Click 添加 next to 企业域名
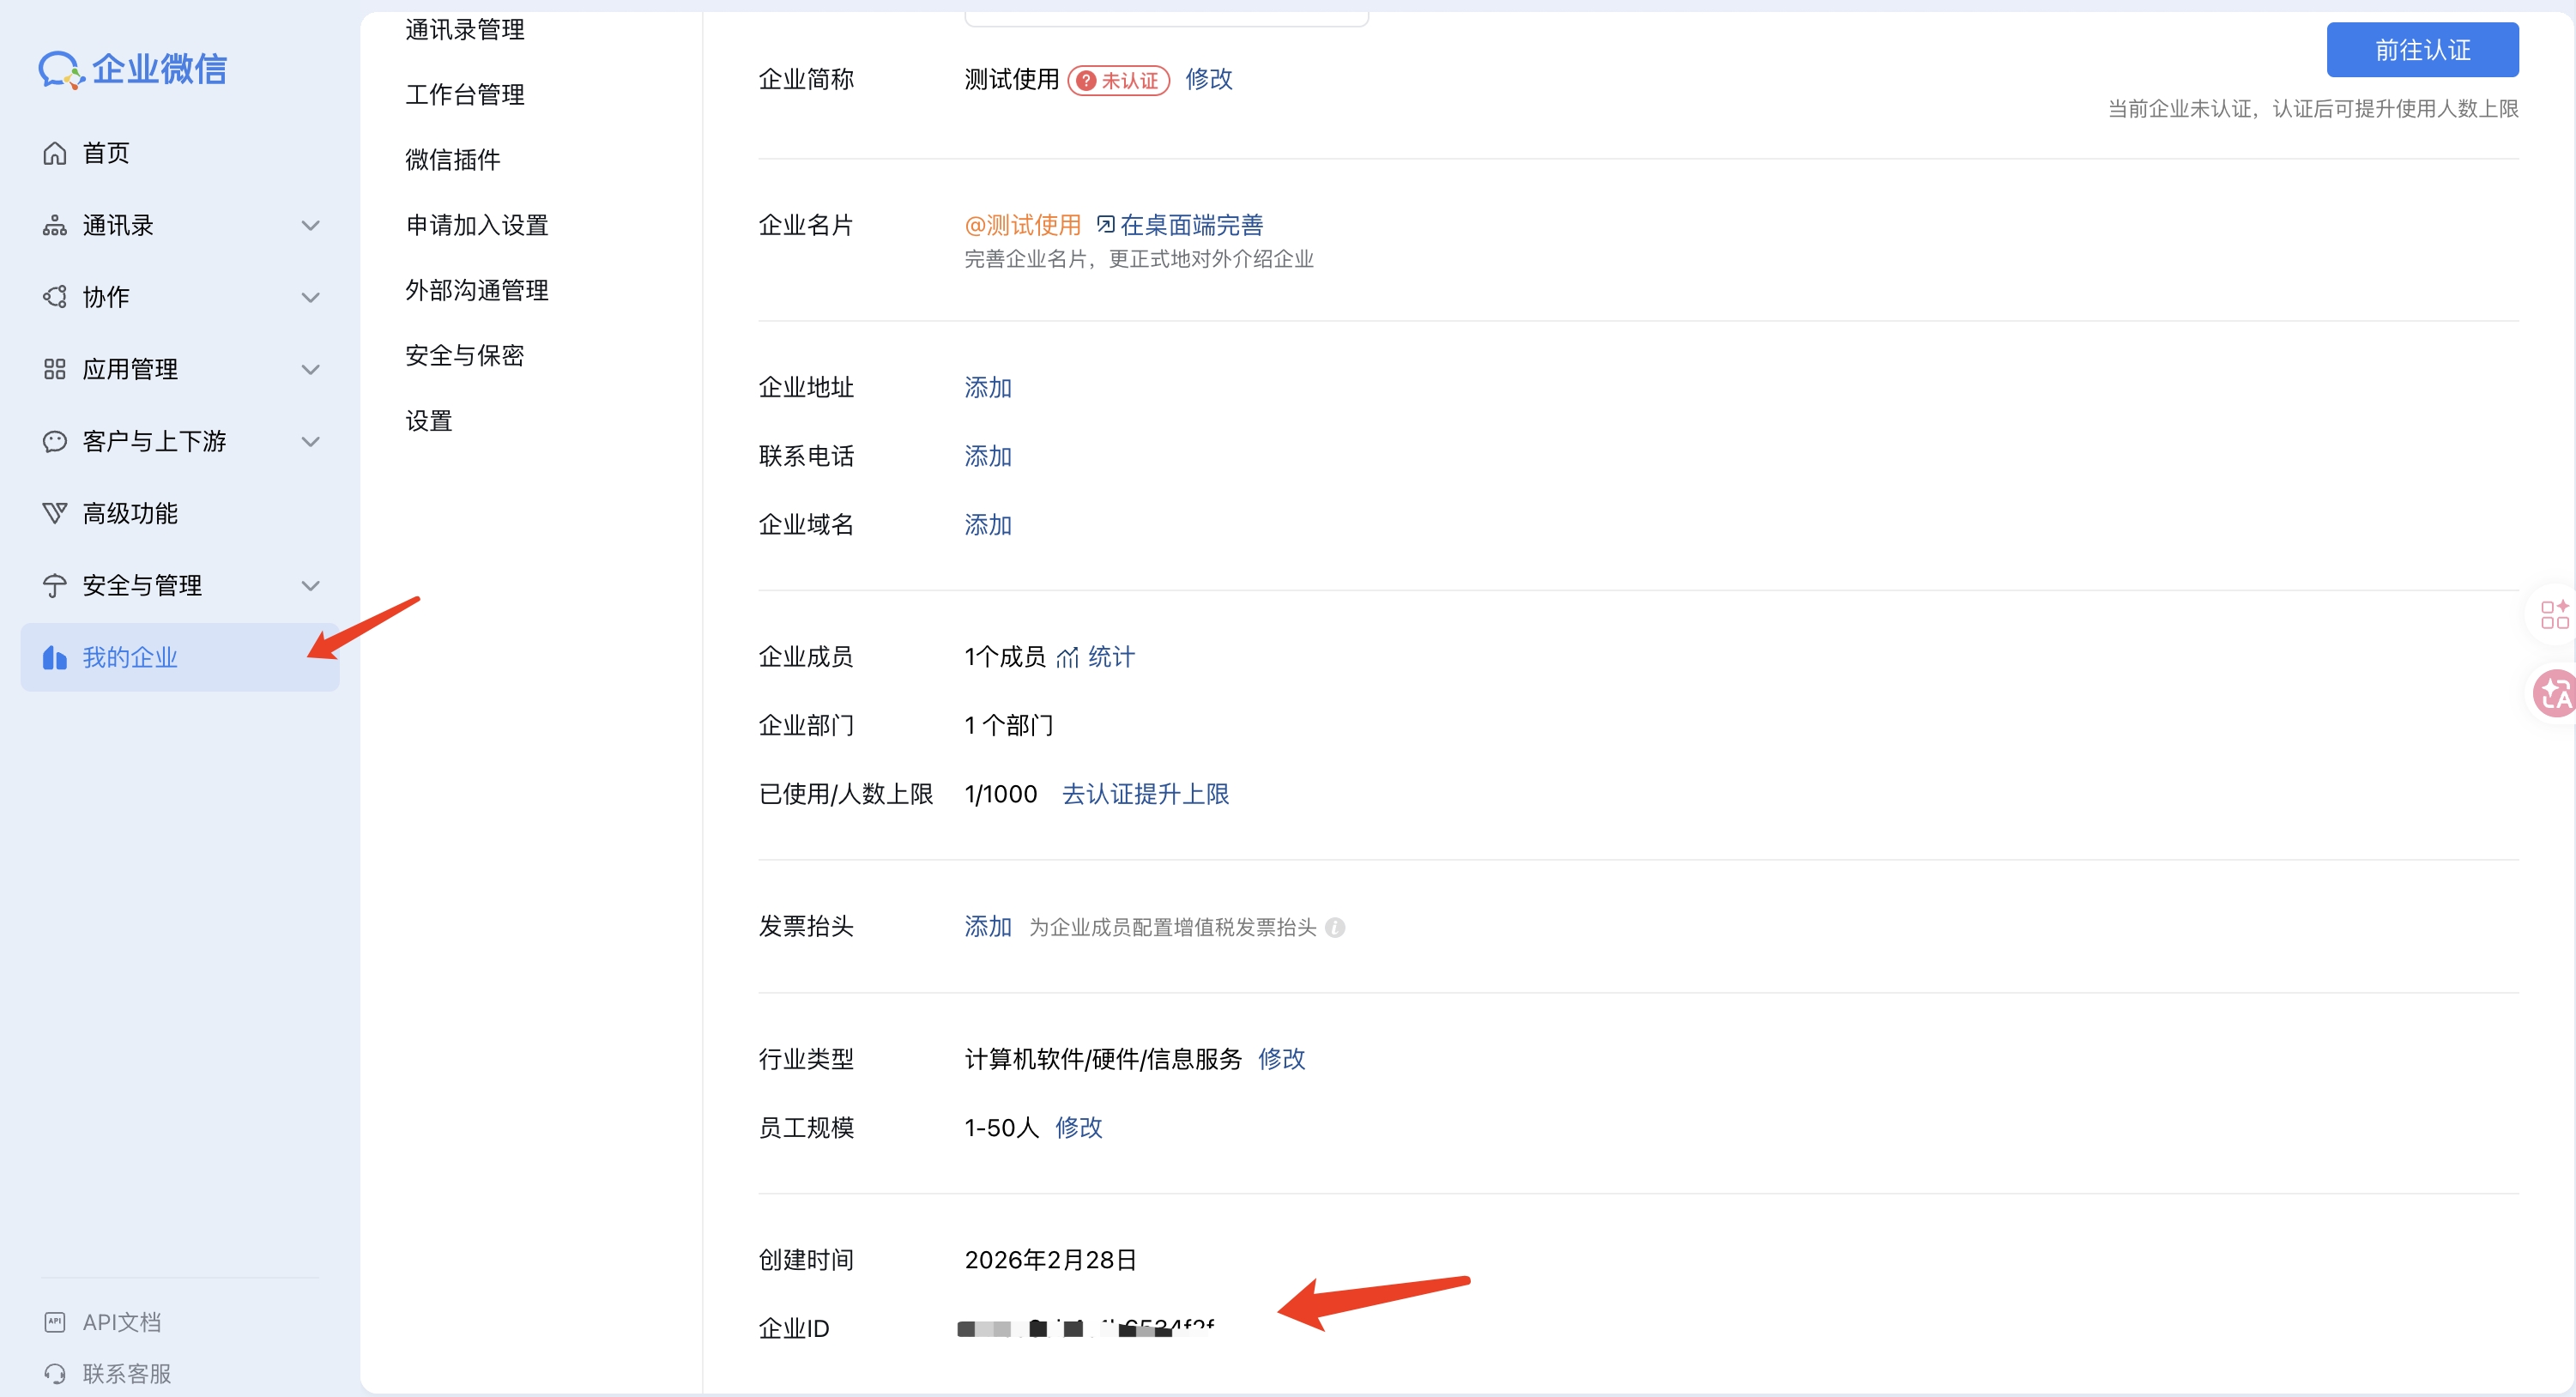Screen dimensions: 2576x1397 (x=988, y=523)
